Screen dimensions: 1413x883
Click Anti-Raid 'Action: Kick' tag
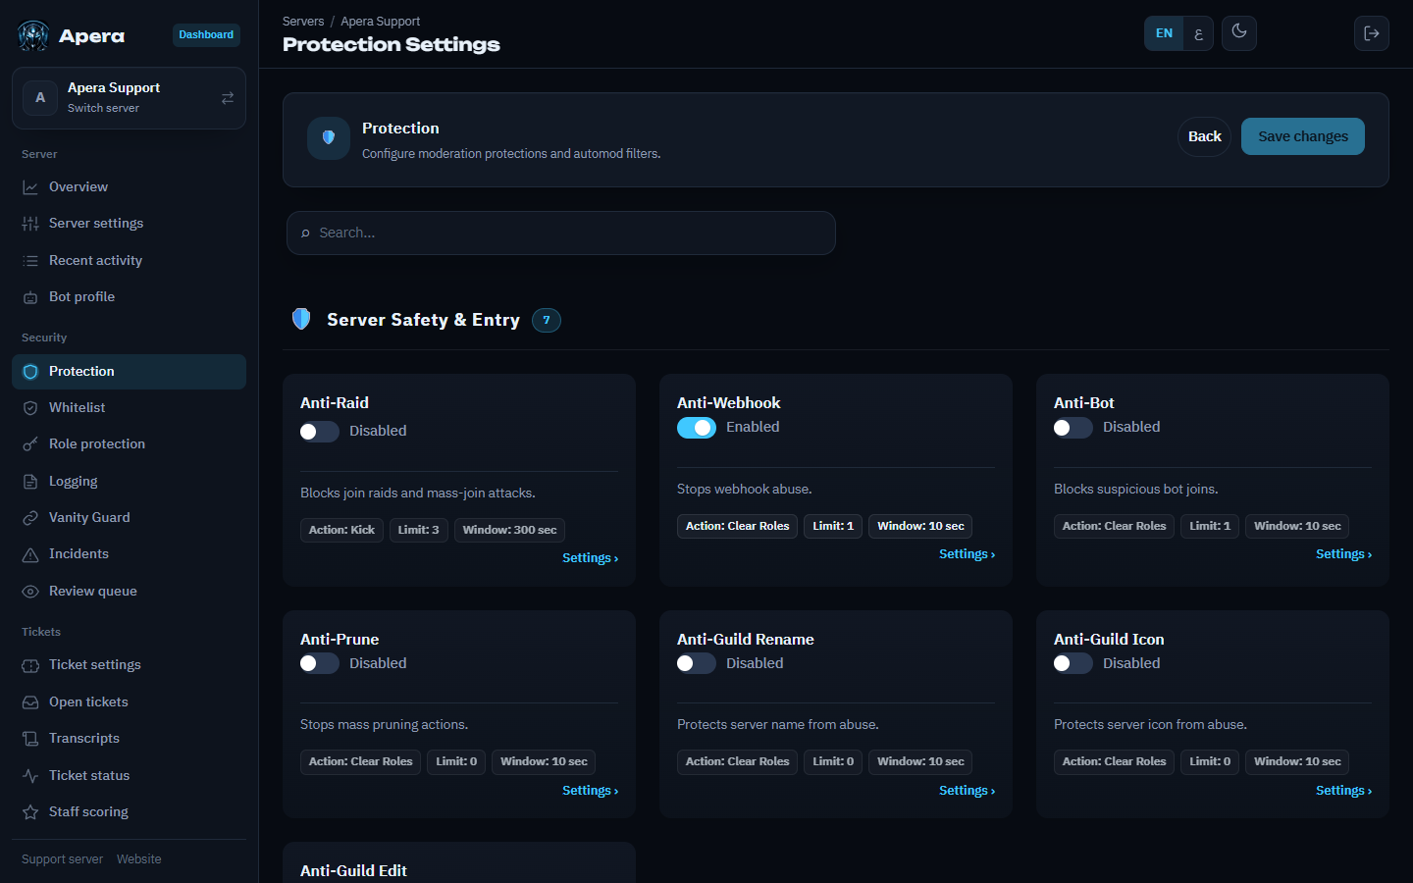tap(341, 530)
